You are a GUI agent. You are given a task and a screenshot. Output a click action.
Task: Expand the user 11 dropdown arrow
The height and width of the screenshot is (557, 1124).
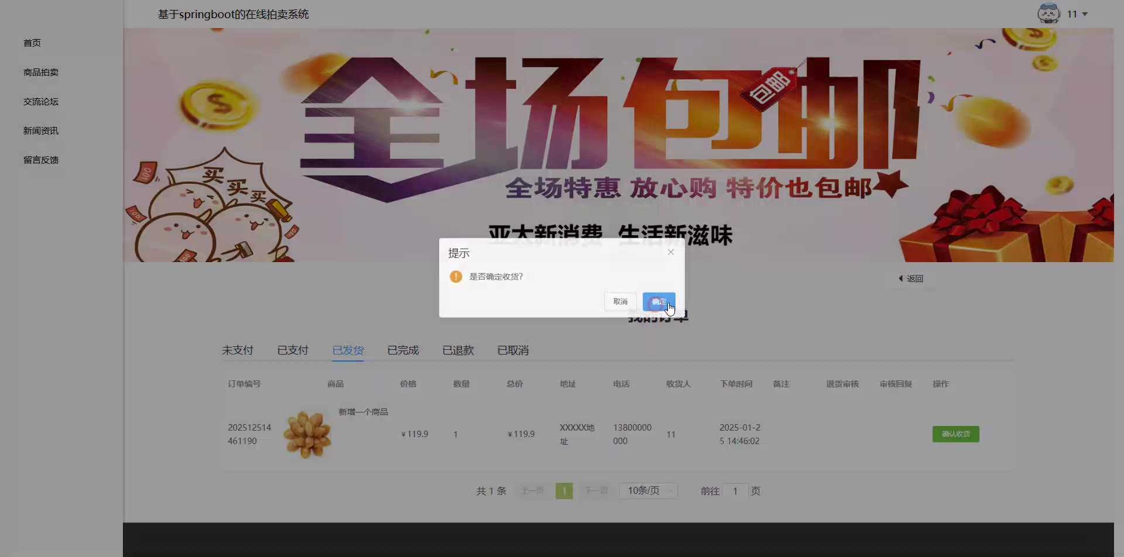click(x=1085, y=14)
